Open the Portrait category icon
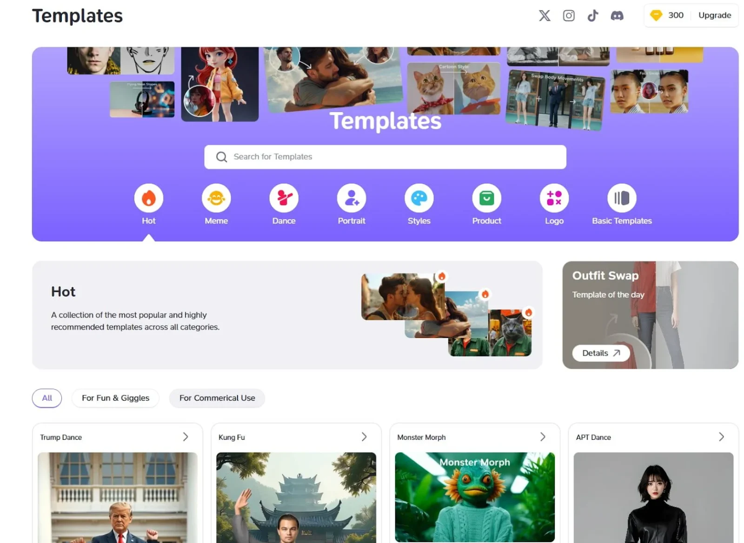 click(x=351, y=199)
